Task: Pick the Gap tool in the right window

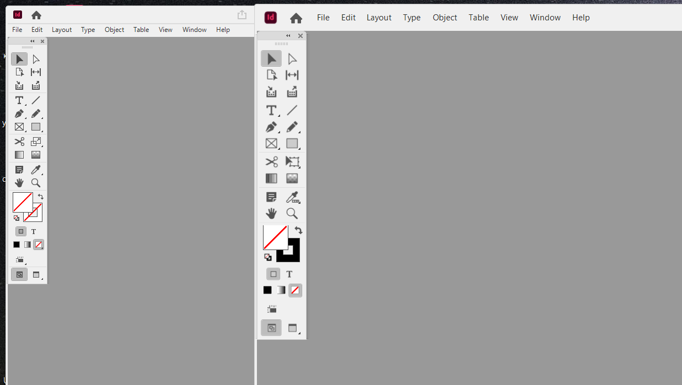Action: pyautogui.click(x=292, y=75)
